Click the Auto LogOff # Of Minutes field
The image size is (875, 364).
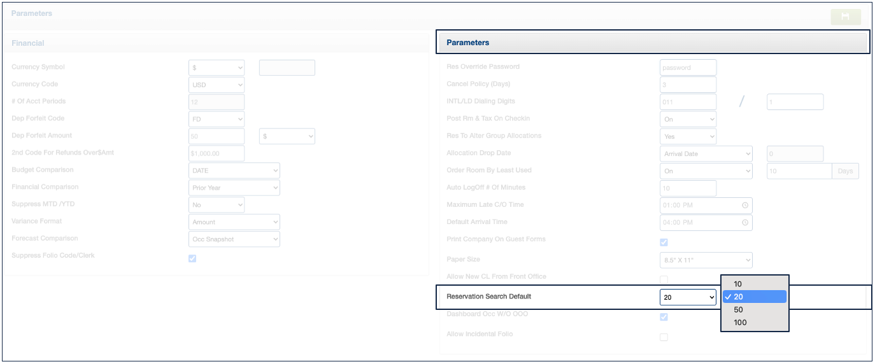point(688,188)
